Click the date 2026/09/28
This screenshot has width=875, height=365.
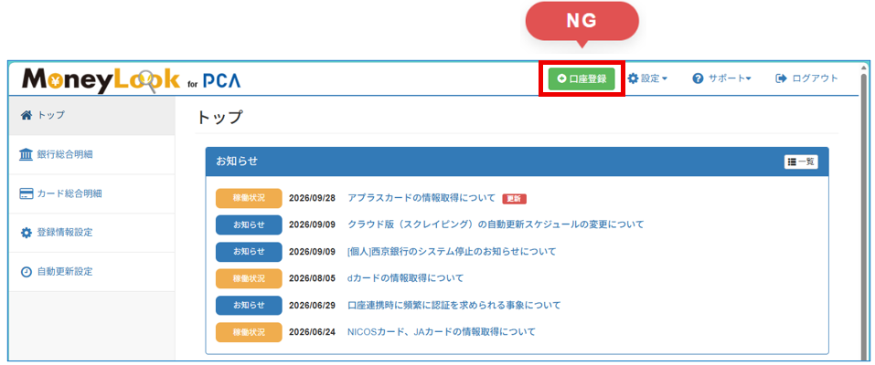[x=312, y=198]
